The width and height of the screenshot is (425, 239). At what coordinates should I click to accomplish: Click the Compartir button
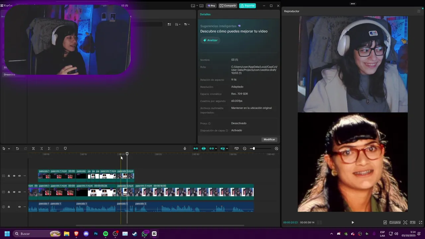[x=228, y=6]
